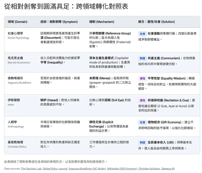The width and height of the screenshot is (202, 173).
Task: Select the Anthropology subtitle text
Action: (16, 127)
